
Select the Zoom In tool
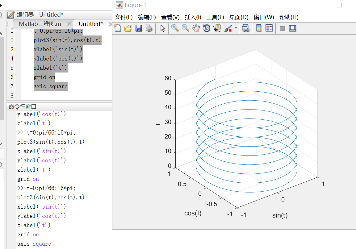175,28
